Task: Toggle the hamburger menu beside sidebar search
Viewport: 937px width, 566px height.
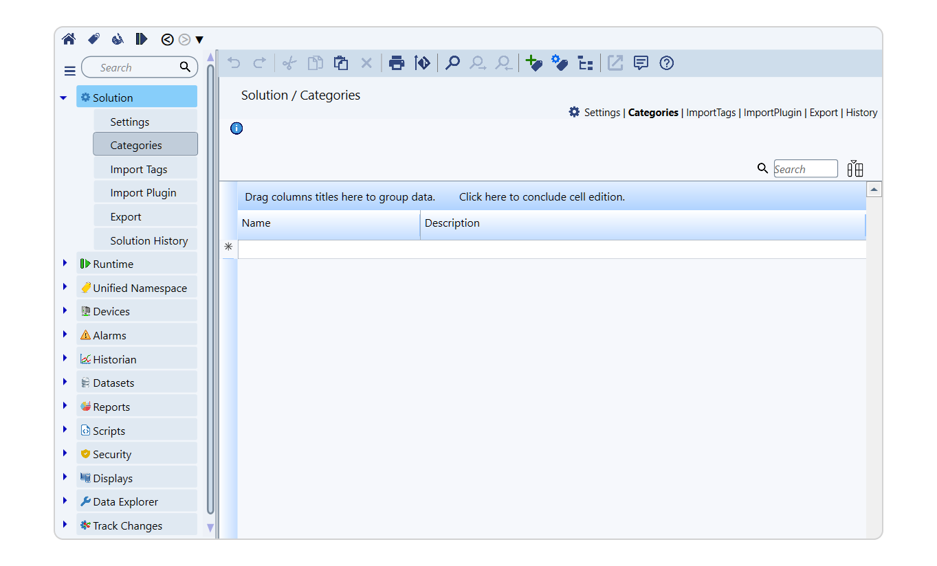Action: click(69, 71)
